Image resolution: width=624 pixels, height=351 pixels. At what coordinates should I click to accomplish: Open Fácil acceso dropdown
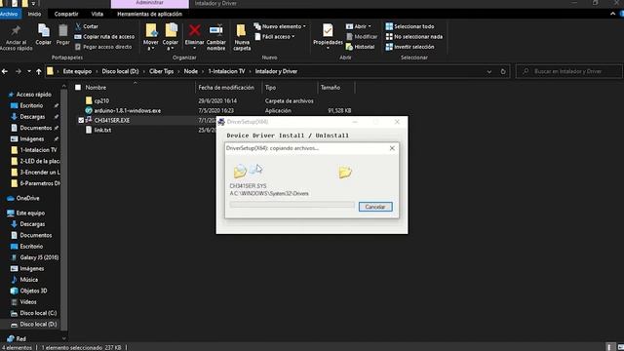[275, 37]
